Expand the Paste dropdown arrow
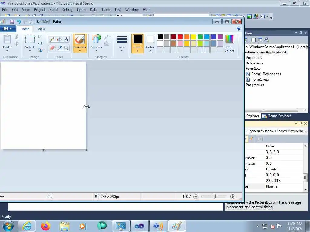 [x=7, y=51]
